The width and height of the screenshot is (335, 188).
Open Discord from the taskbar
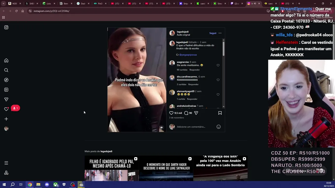(x=47, y=185)
